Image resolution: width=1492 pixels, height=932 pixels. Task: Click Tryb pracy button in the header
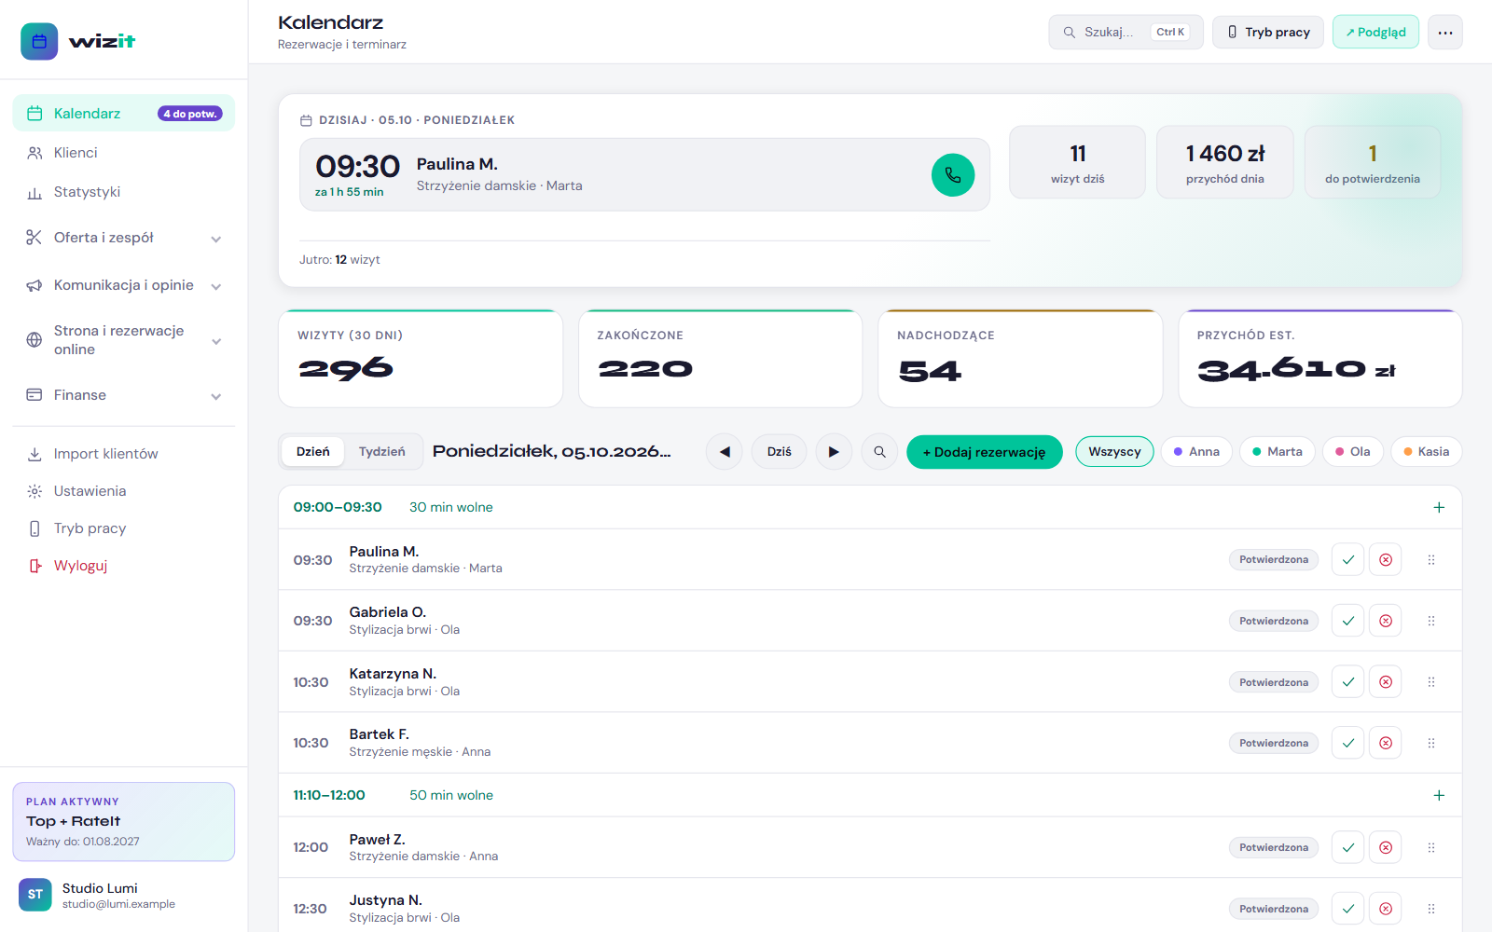(1268, 33)
